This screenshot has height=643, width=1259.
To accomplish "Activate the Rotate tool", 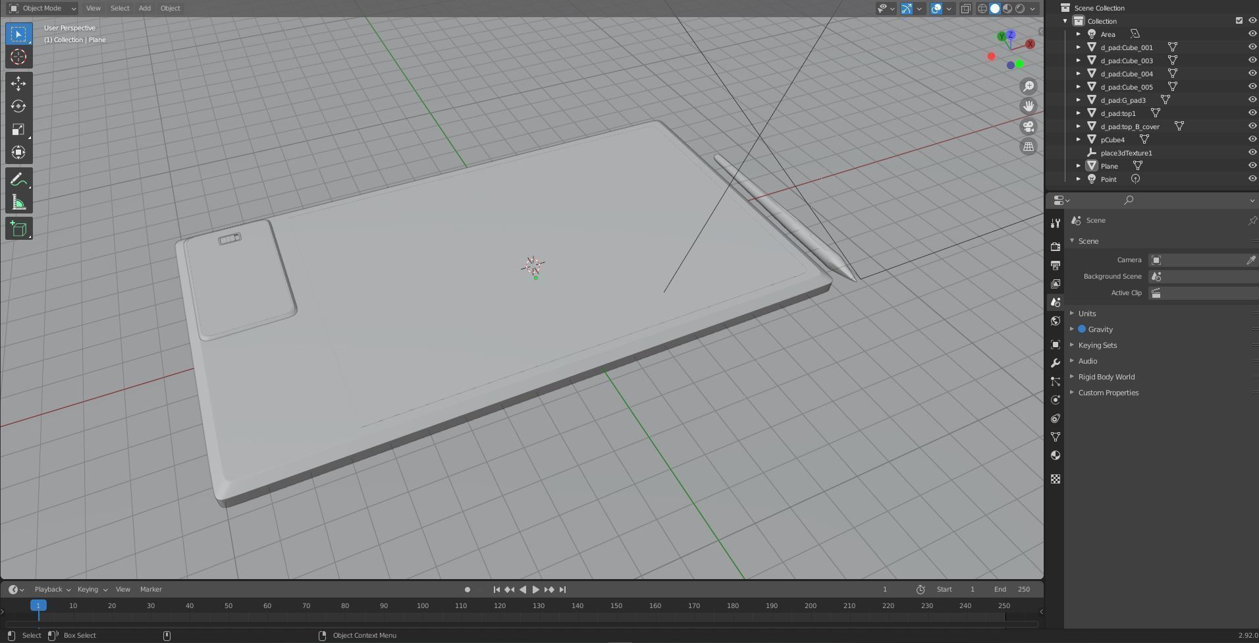I will pyautogui.click(x=18, y=105).
